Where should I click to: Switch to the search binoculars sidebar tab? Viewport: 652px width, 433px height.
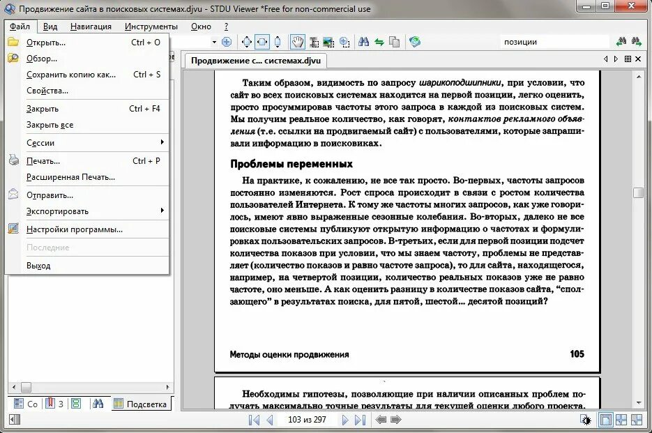pos(98,404)
